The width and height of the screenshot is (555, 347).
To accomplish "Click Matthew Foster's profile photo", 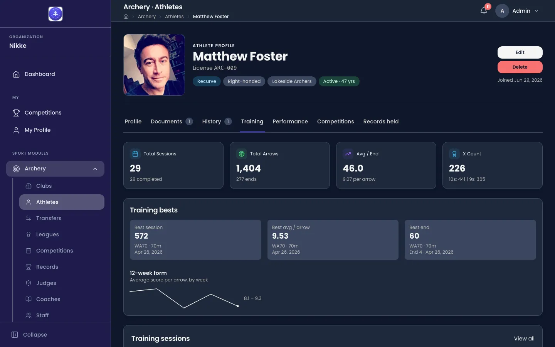I will click(154, 65).
